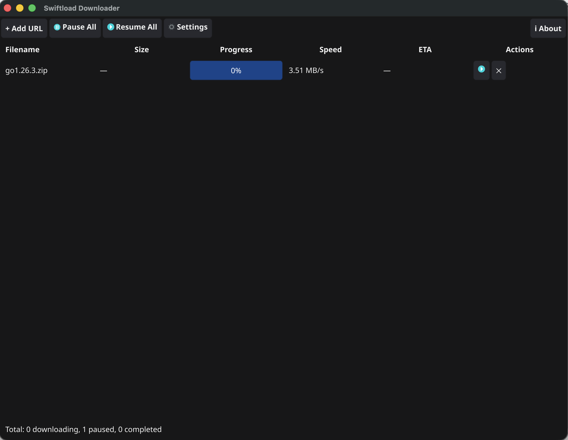Select the go1.26.3.zip filename
Image resolution: width=568 pixels, height=440 pixels.
click(x=26, y=70)
